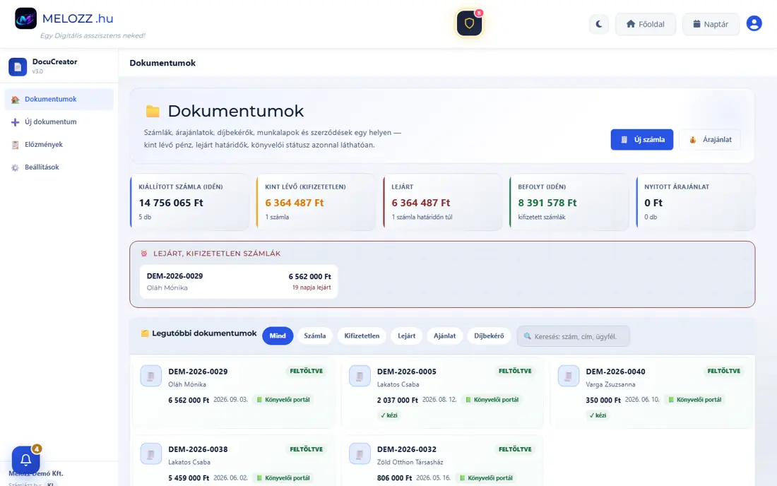
Task: Open the shield security icon in header
Action: tap(469, 23)
